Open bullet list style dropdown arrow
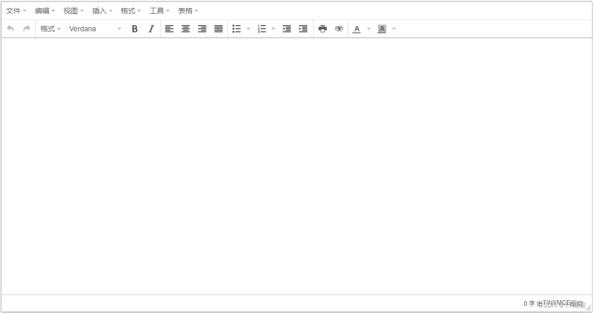The height and width of the screenshot is (313, 594). 248,29
